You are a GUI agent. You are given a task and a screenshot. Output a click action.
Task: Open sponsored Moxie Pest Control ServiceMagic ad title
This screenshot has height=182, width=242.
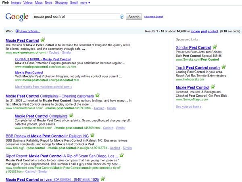(x=192, y=87)
